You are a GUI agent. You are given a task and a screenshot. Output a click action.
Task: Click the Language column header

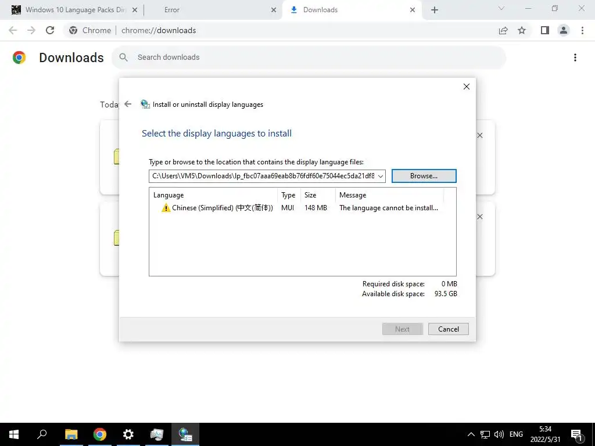coord(214,195)
